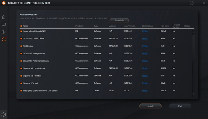Select the RGB Fusion row name

[28, 46]
